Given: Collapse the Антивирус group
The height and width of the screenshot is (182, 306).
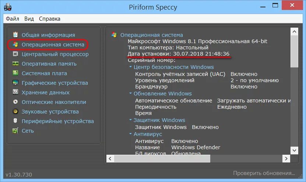Looking at the screenshot, I should [131, 134].
